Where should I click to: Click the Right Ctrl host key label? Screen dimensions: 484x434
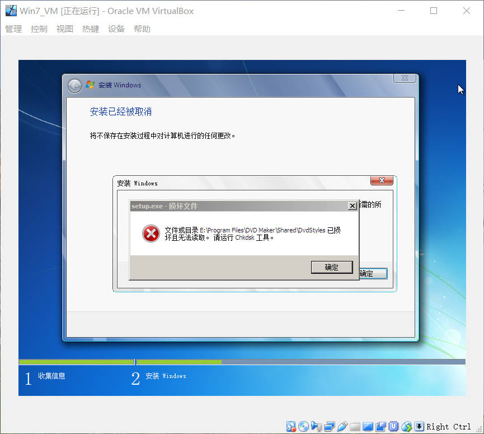pos(449,427)
